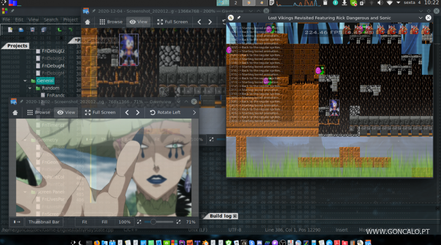Click the pin icon on Code::Blocks titlebar
The image size is (441, 245).
12,11
